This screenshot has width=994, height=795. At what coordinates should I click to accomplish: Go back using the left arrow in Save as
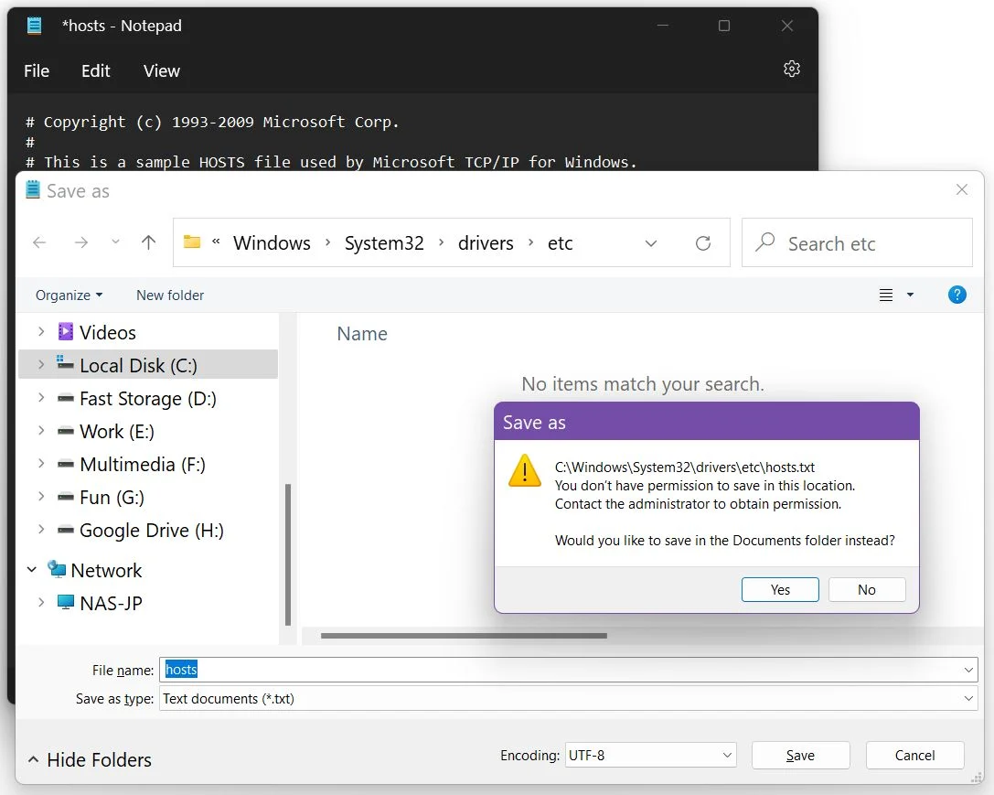click(x=39, y=242)
